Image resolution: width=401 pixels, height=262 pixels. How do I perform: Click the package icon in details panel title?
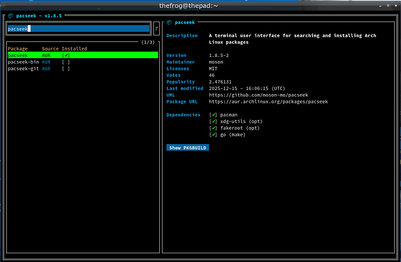coord(169,22)
